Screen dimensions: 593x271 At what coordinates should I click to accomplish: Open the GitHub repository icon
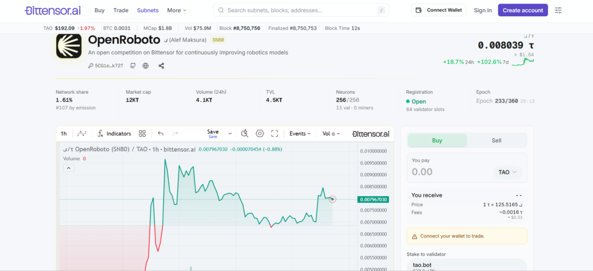(133, 66)
